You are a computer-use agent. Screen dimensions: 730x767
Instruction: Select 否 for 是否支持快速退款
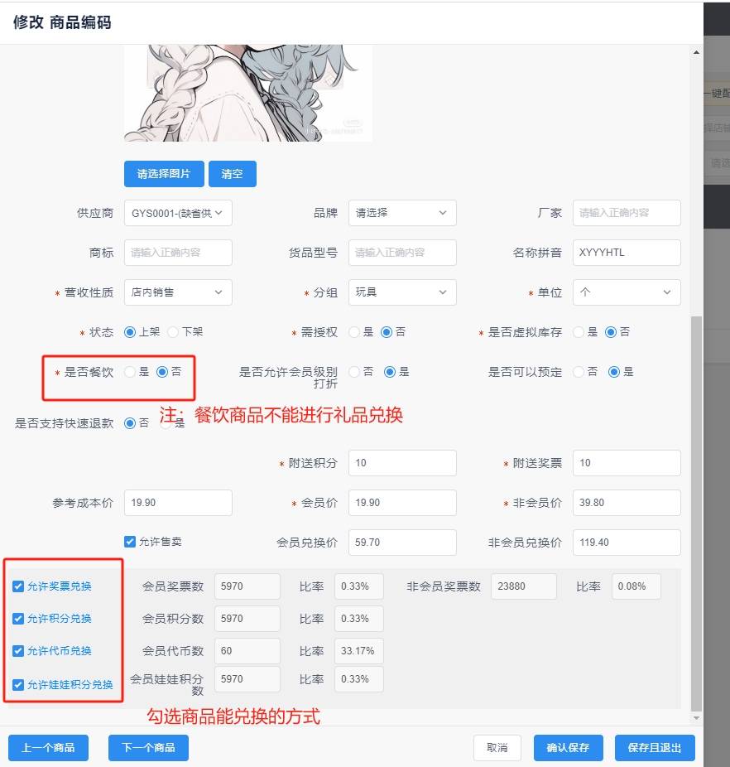pos(130,423)
